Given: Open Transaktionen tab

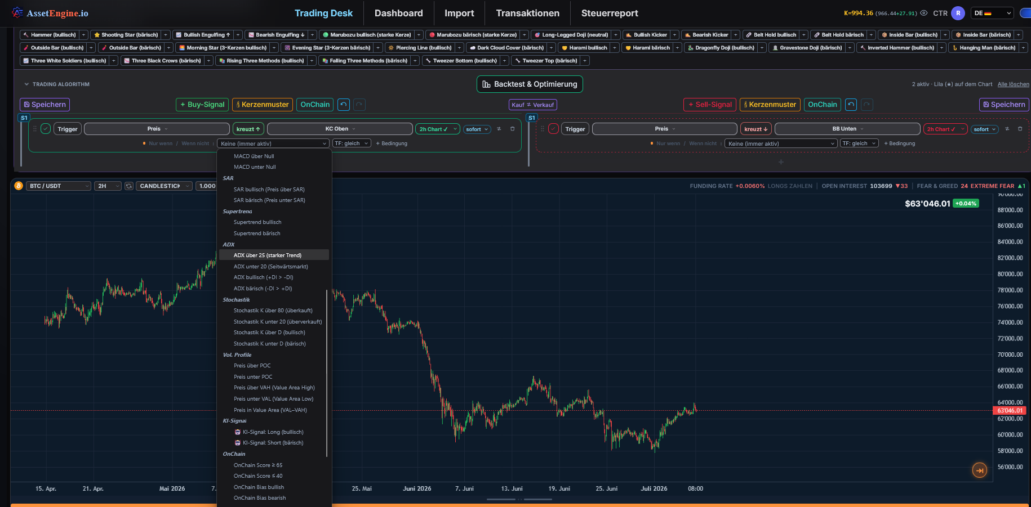Looking at the screenshot, I should point(527,13).
